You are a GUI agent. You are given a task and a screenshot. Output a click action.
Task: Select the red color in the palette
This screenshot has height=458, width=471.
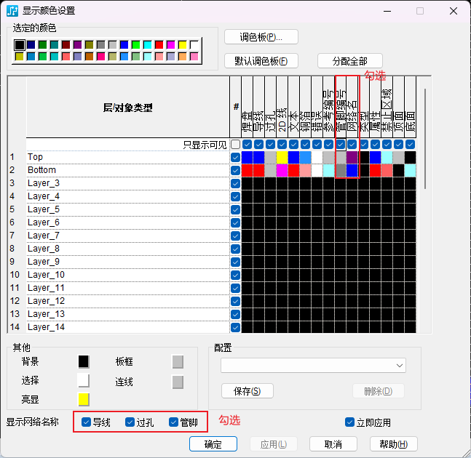[159, 45]
